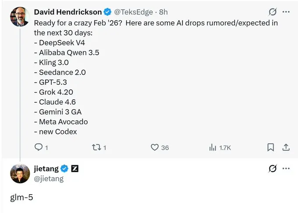
Task: Click the jietang display name
Action: (46, 169)
